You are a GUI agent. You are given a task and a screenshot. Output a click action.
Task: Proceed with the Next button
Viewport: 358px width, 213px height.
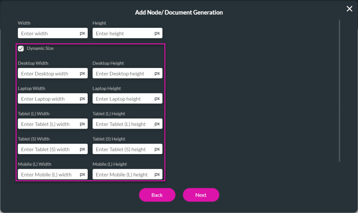click(x=201, y=195)
